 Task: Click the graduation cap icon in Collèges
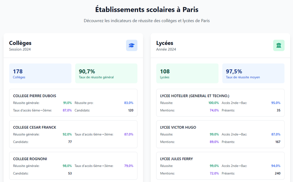coord(131,45)
